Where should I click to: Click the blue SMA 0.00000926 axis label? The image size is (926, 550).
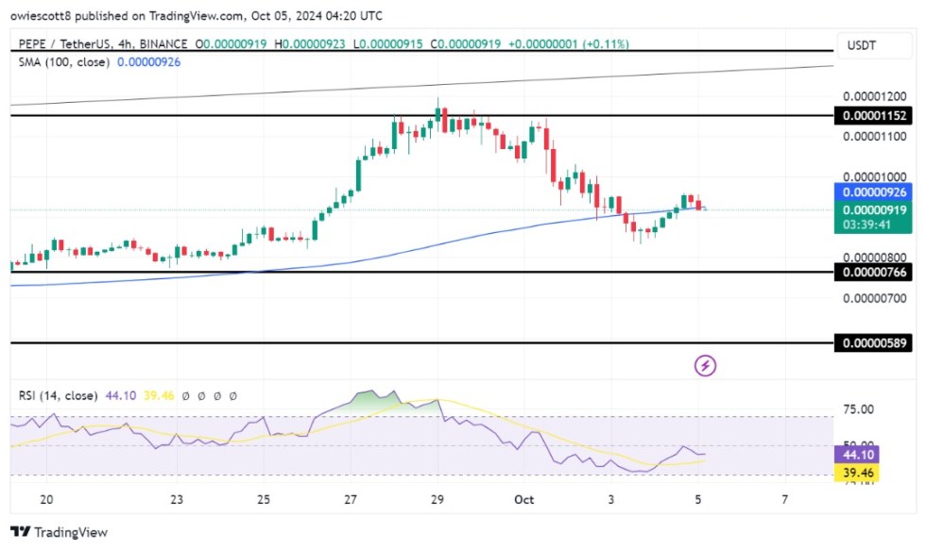[x=874, y=192]
